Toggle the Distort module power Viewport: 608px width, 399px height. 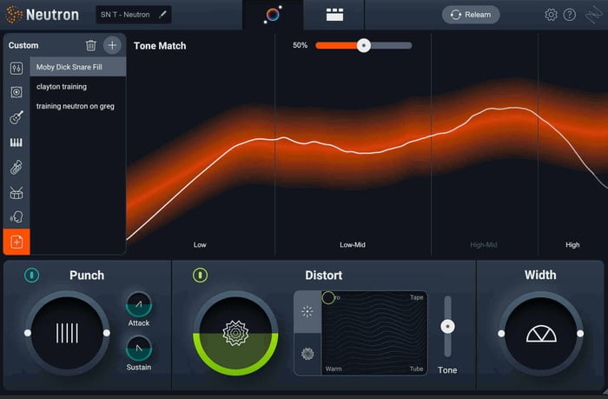click(x=200, y=276)
